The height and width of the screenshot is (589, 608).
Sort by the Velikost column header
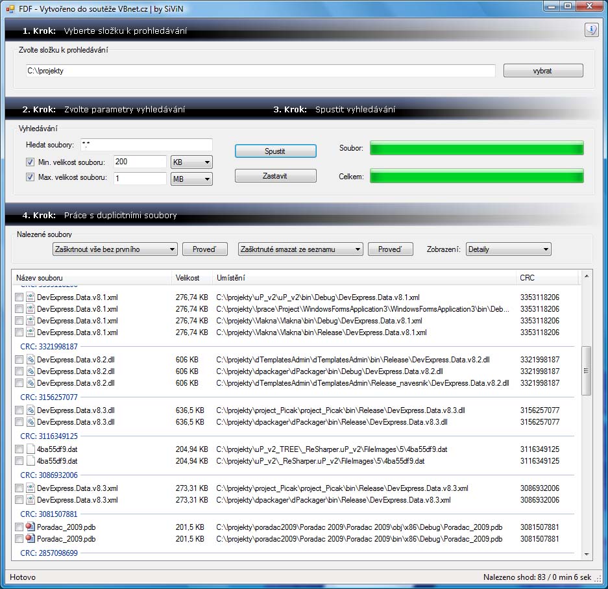pyautogui.click(x=191, y=278)
